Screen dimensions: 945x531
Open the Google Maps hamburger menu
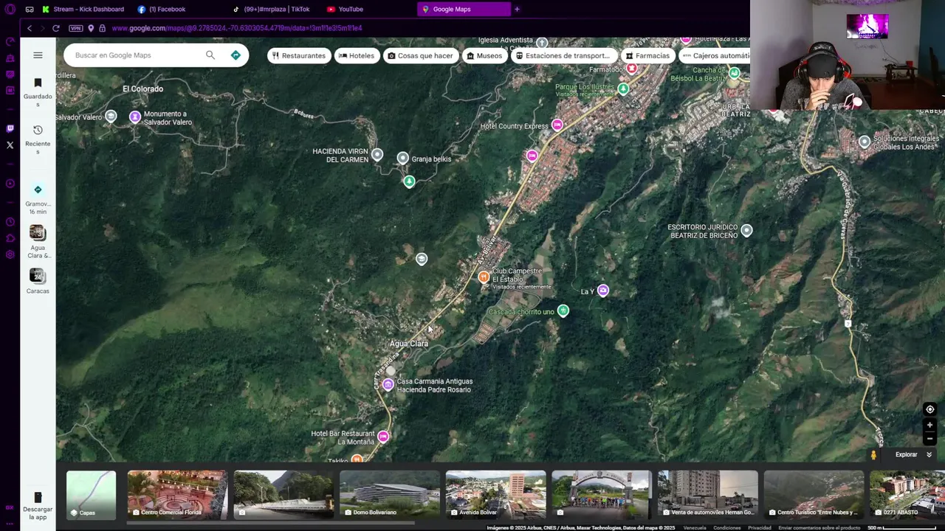click(38, 55)
